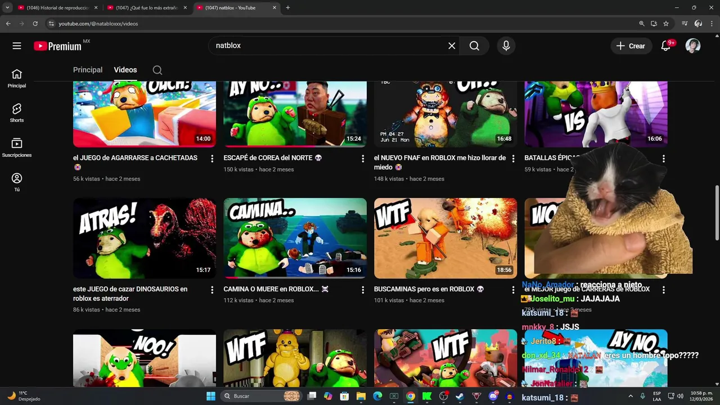Open title este JUEGO de cazar DINOSAURIOS
Image resolution: width=720 pixels, height=405 pixels.
pyautogui.click(x=130, y=294)
